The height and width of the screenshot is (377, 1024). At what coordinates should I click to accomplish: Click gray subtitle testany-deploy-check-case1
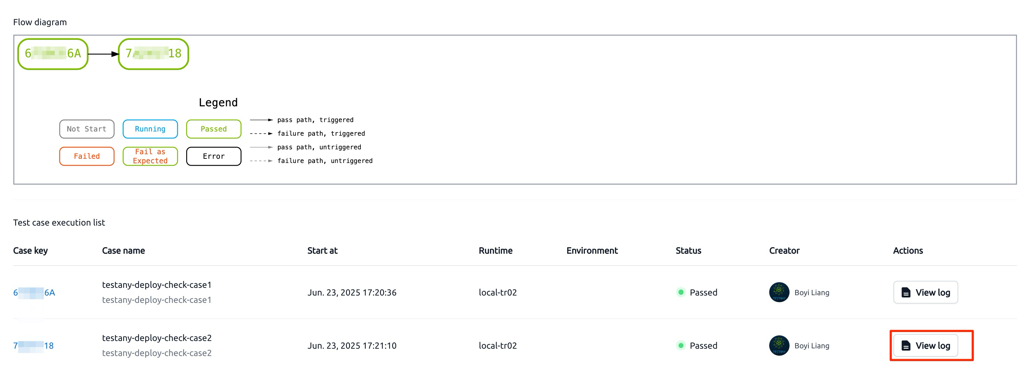[x=157, y=300]
